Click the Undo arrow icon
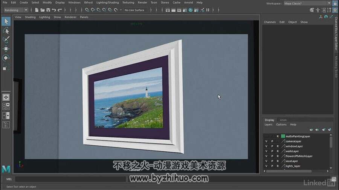The image size is (339, 190). 54,10
